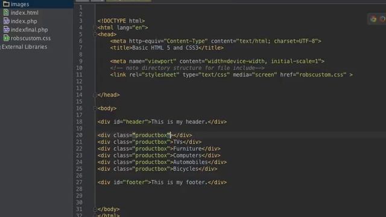The width and height of the screenshot is (386, 217).
Task: Click the header div 'This is my header.'
Action: (x=162, y=122)
